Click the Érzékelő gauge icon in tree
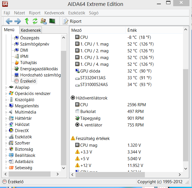 tap(17, 81)
